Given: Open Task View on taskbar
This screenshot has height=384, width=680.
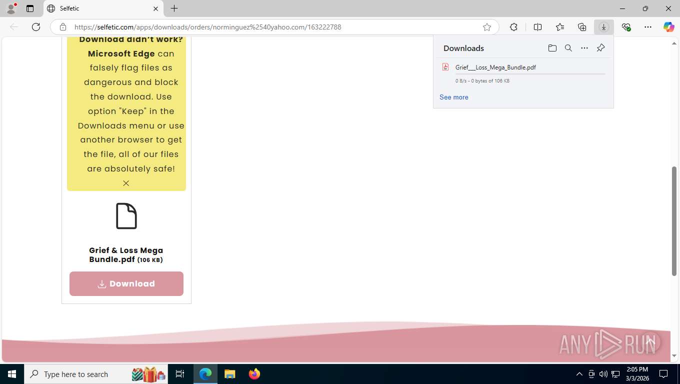Looking at the screenshot, I should tap(180, 374).
